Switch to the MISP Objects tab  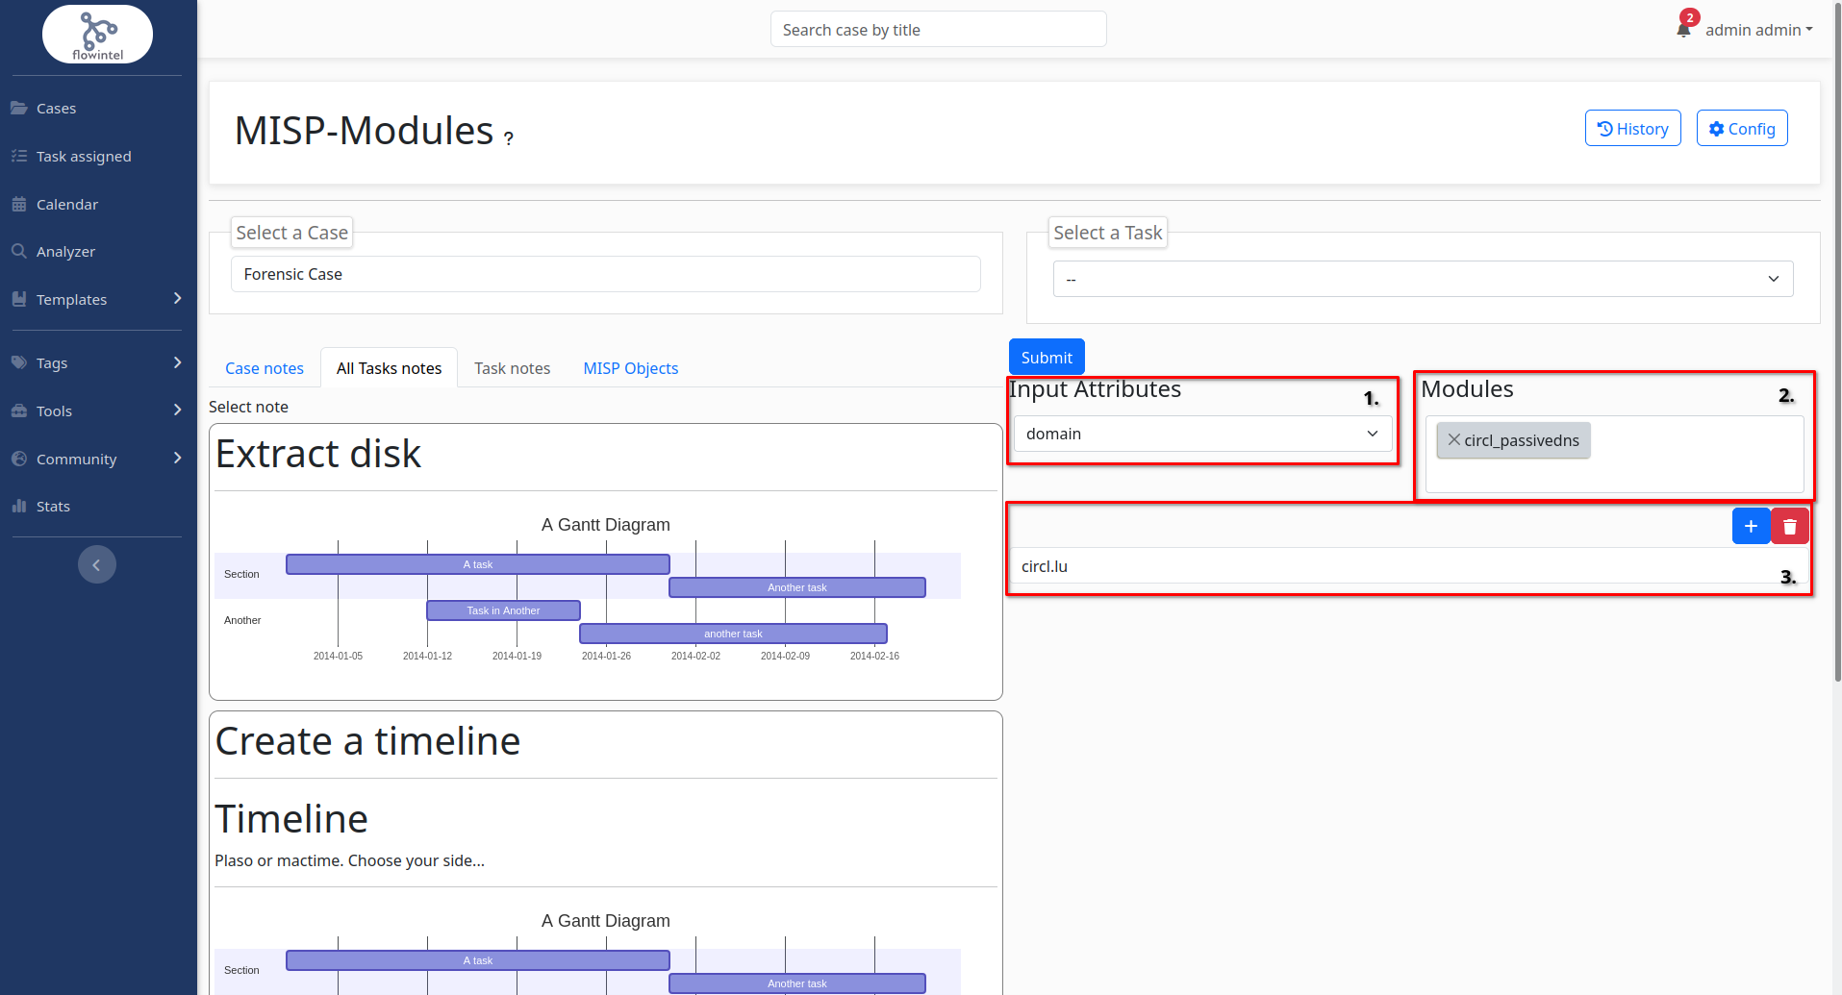pyautogui.click(x=631, y=368)
